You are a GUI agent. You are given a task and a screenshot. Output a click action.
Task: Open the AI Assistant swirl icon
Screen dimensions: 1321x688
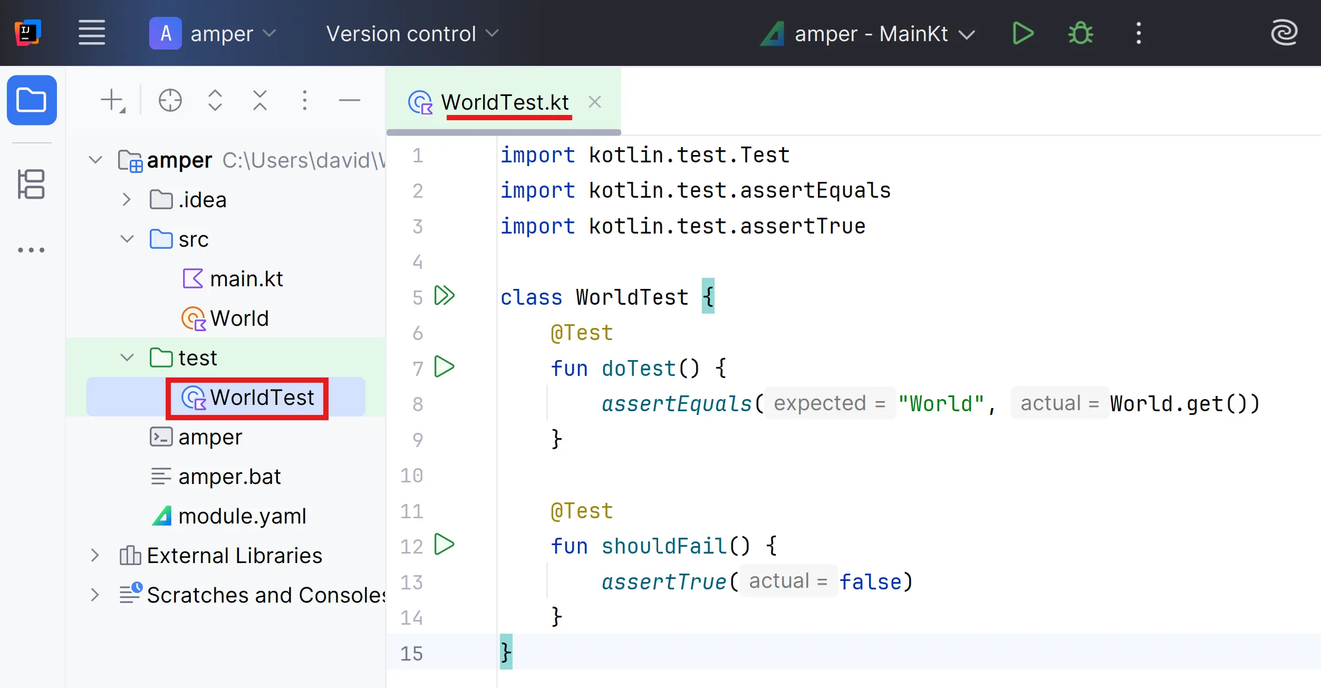(x=1283, y=33)
